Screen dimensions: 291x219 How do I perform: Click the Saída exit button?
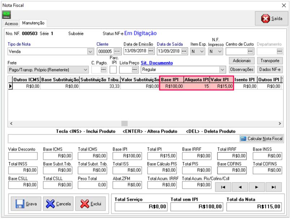(x=269, y=18)
